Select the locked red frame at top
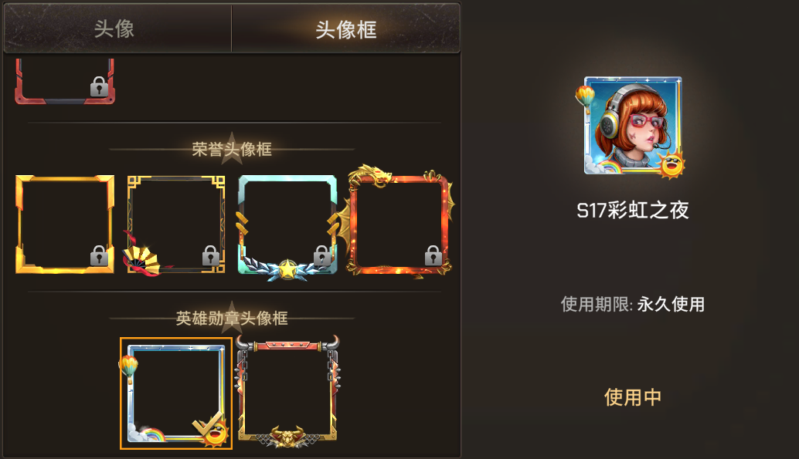This screenshot has width=799, height=459. pos(65,82)
